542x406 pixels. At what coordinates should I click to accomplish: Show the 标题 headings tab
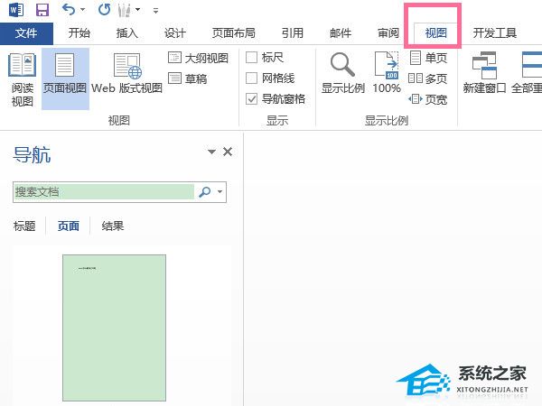click(x=24, y=226)
